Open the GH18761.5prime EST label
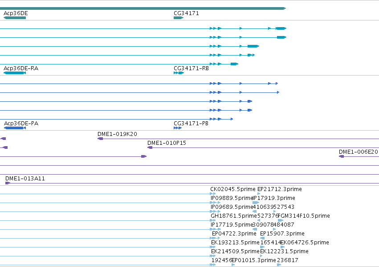 pyautogui.click(x=234, y=216)
